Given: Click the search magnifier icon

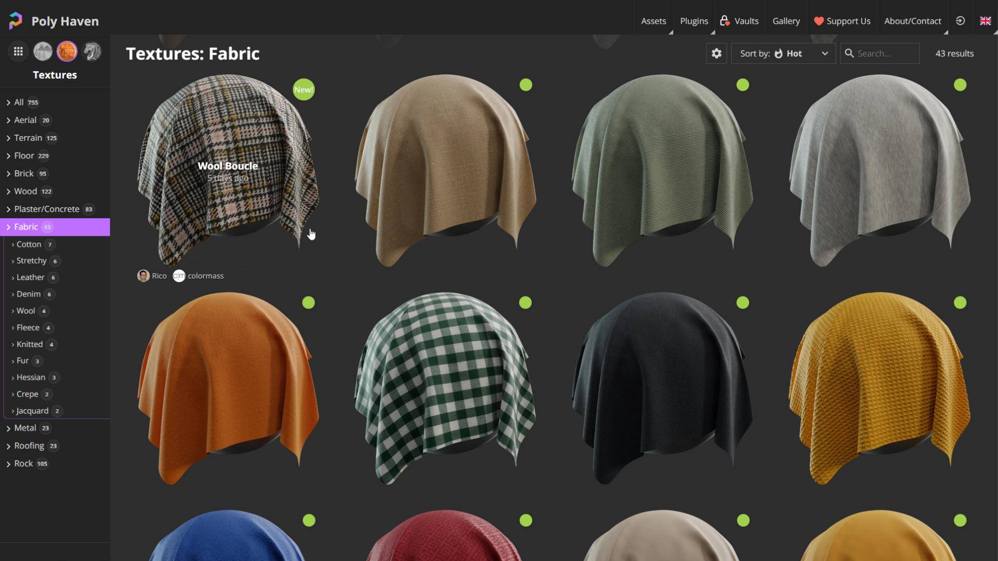Looking at the screenshot, I should pos(849,54).
